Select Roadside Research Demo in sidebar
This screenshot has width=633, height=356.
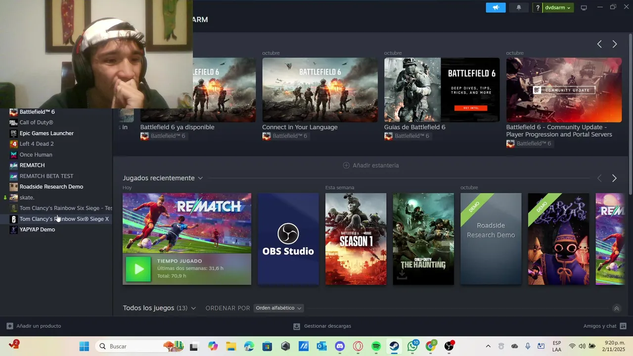tap(51, 186)
